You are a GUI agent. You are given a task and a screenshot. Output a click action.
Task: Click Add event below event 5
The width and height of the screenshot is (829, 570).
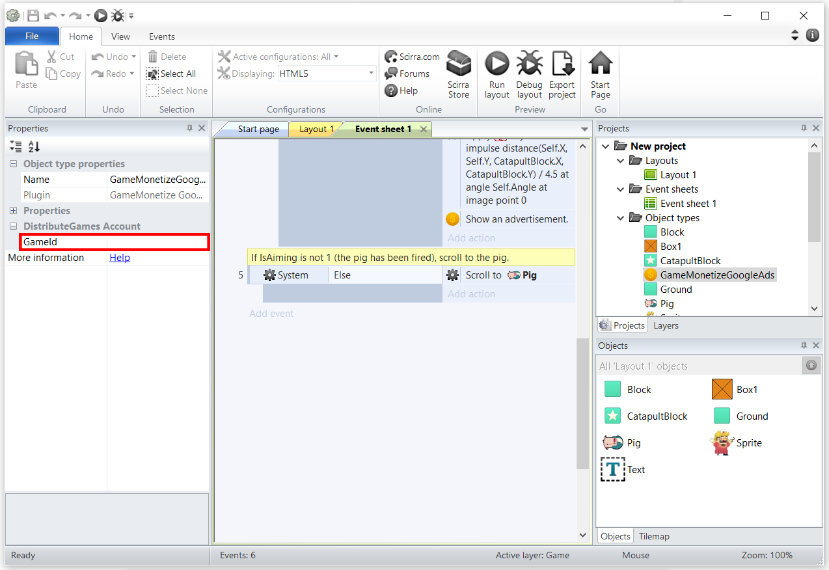tap(271, 314)
